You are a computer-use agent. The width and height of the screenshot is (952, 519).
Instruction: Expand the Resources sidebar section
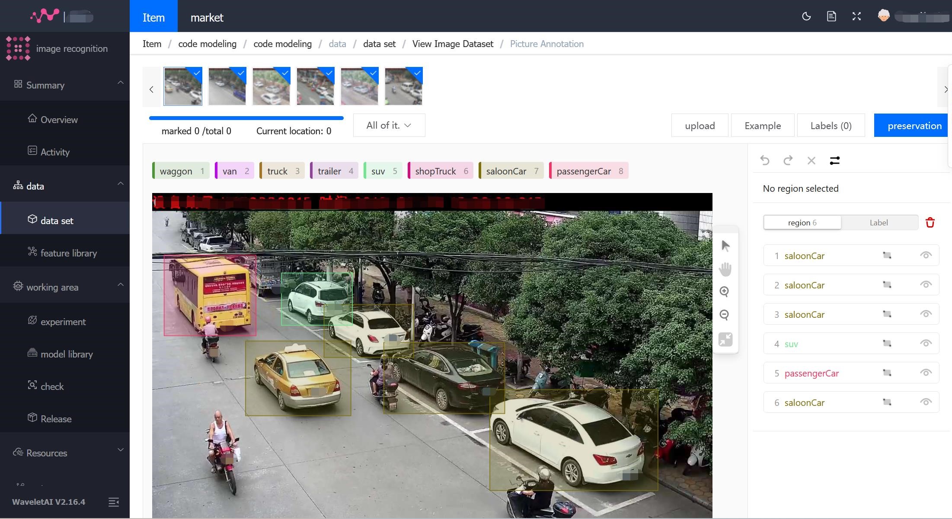click(x=121, y=450)
